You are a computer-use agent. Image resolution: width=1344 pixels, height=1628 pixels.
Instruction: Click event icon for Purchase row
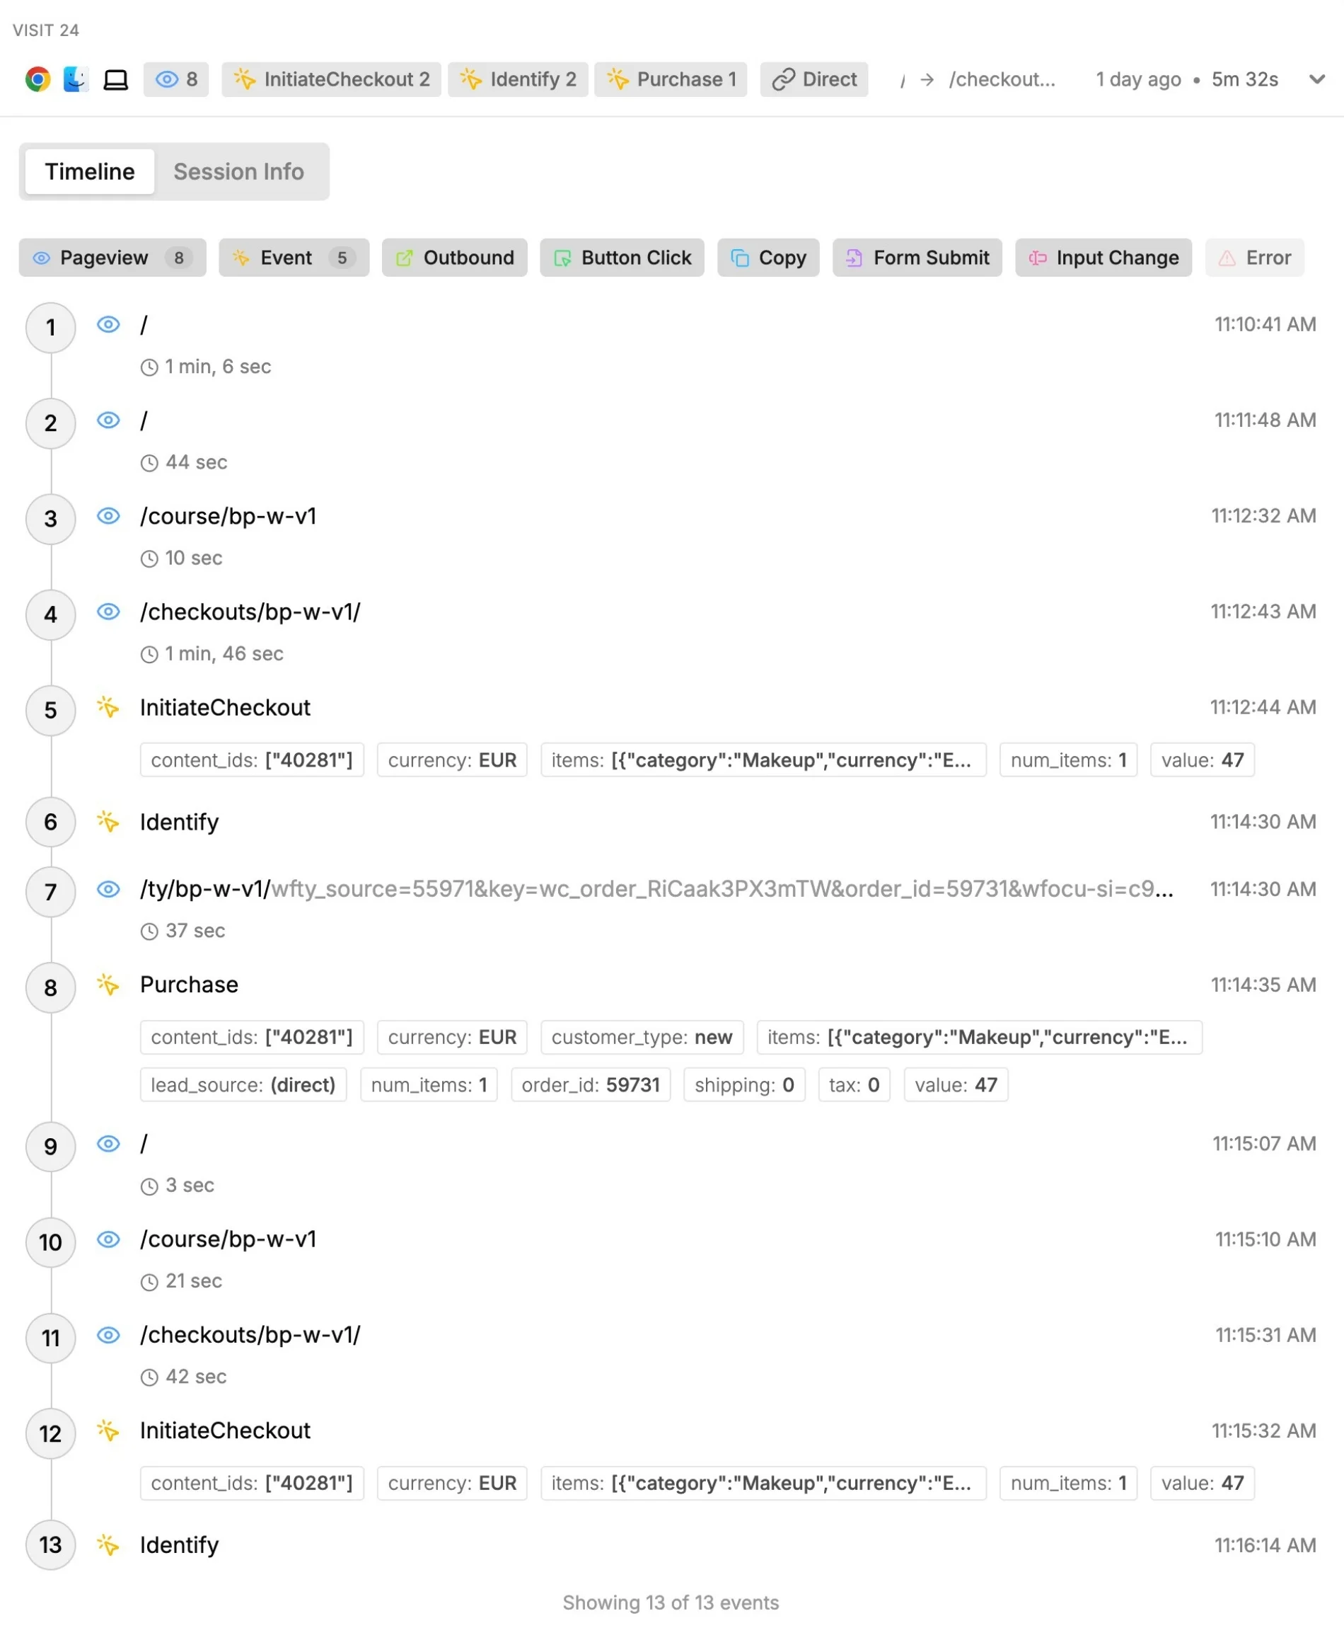[x=108, y=985]
